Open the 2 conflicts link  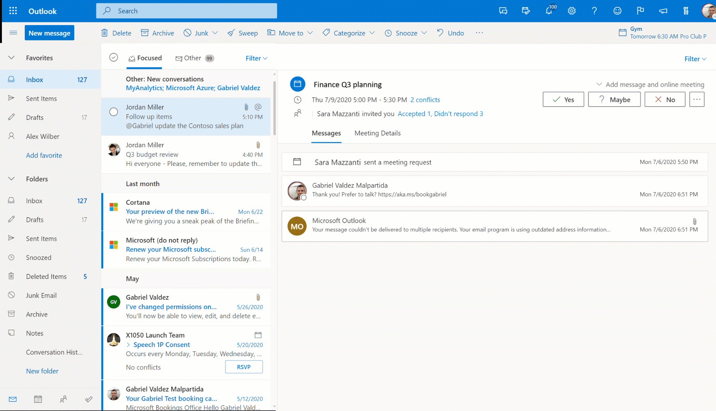(x=425, y=99)
